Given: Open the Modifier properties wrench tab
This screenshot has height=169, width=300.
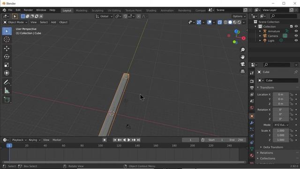Looking at the screenshot, I should click(x=252, y=123).
